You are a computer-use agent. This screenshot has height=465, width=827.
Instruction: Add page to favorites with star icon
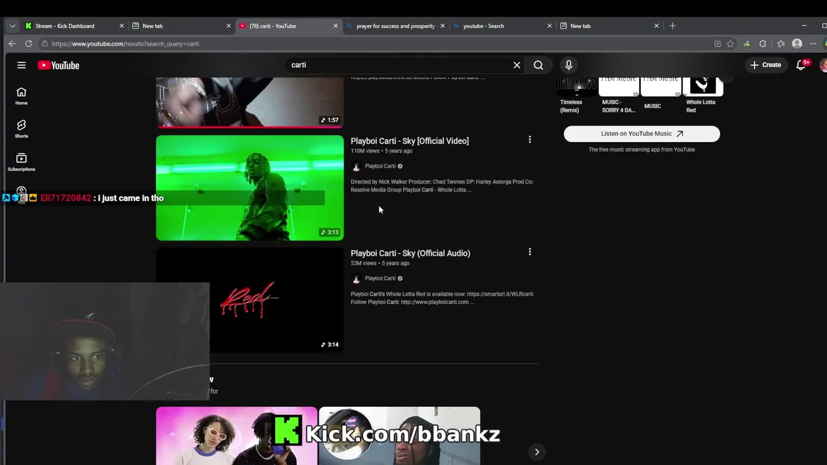pos(730,44)
